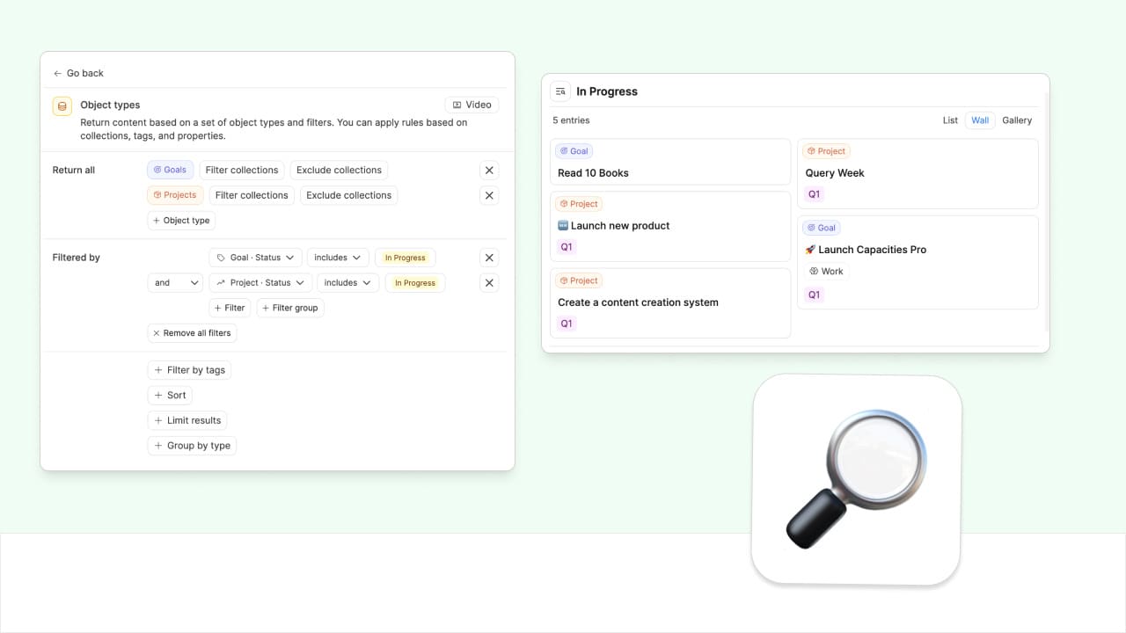Click the query icon beside In Progress title
The image size is (1126, 633).
coord(560,91)
